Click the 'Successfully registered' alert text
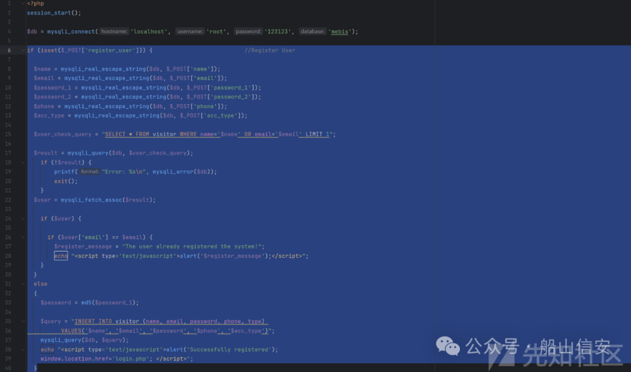The height and width of the screenshot is (372, 631). tap(229, 349)
